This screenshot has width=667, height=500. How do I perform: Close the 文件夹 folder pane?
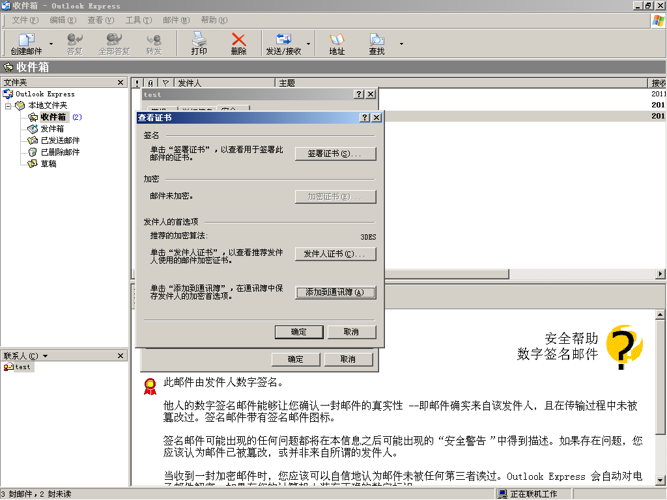121,83
